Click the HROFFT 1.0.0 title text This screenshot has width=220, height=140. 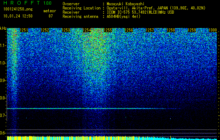click(27, 3)
